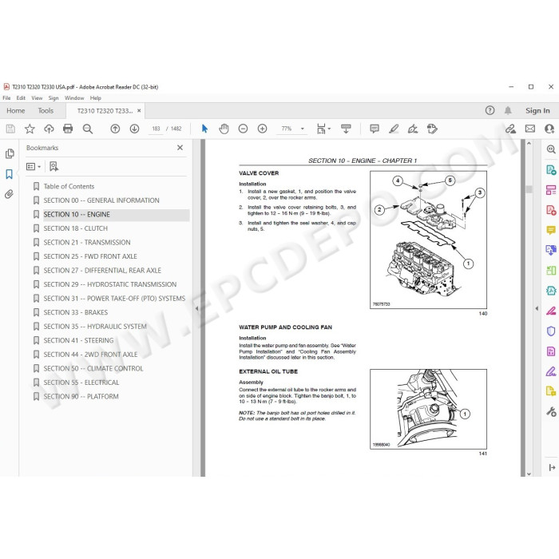This screenshot has width=559, height=559.
Task: Click the Sign In link
Action: [537, 111]
